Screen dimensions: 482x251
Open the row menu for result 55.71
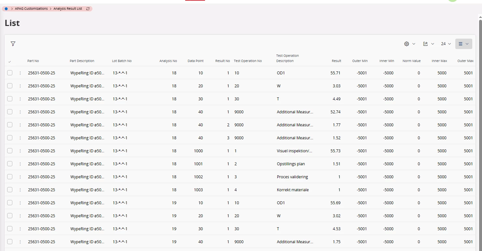(20, 73)
